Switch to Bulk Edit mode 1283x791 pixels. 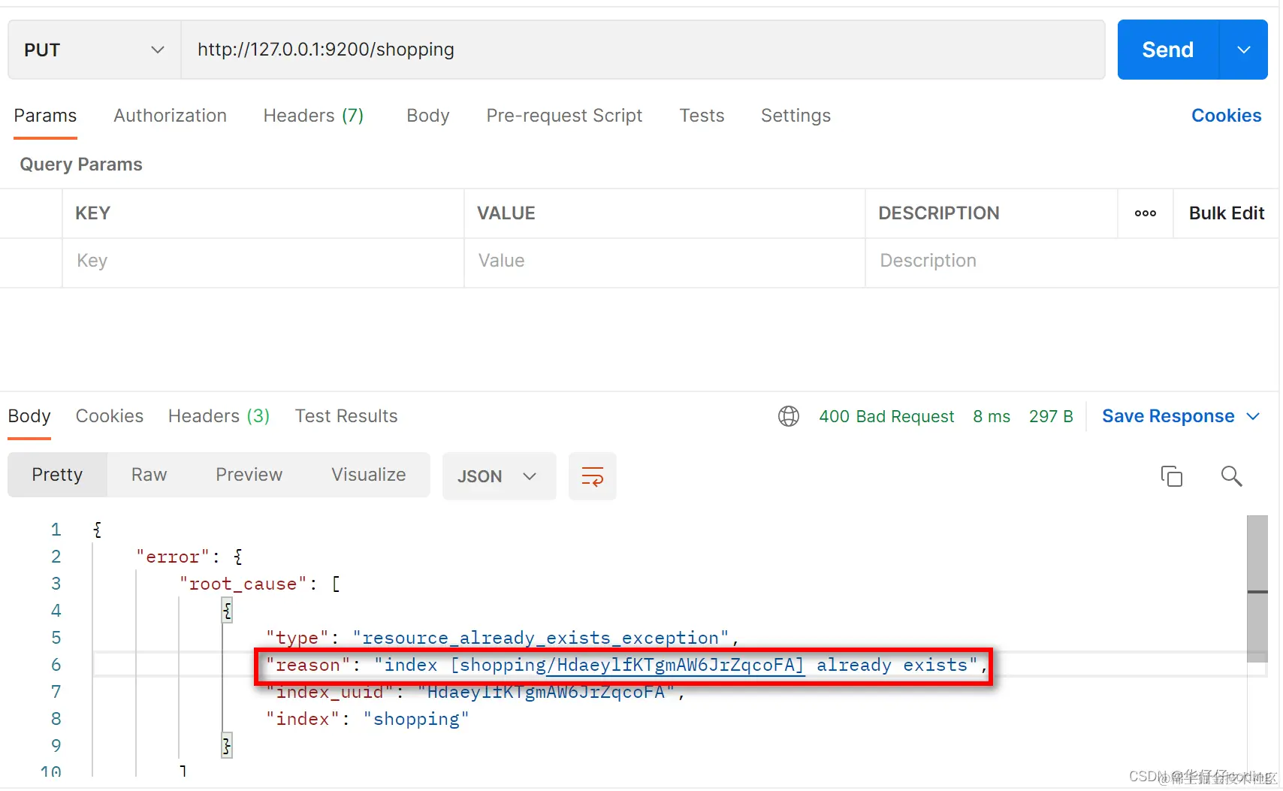tap(1226, 213)
